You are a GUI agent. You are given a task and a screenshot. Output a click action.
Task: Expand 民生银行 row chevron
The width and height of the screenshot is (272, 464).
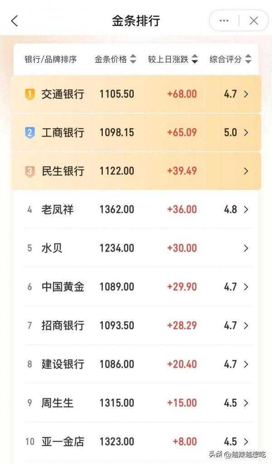tap(246, 171)
